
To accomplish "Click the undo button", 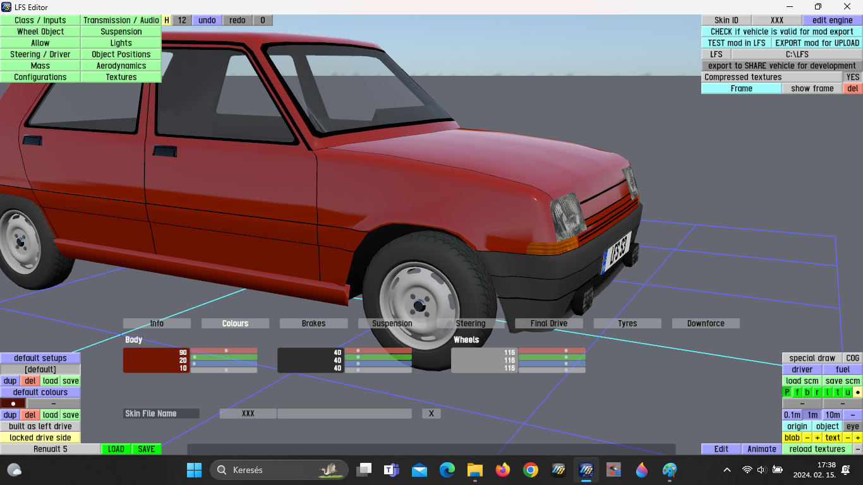I will coord(207,20).
